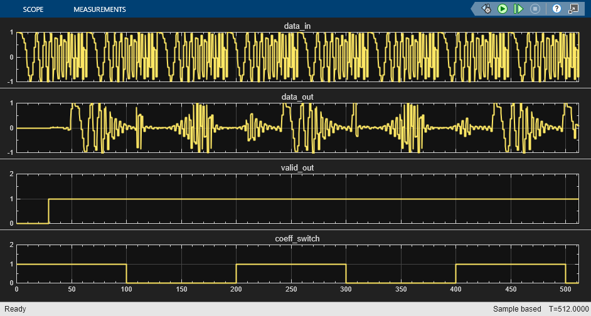Click inside the coeff_switch signal plot
591x316 pixels.
[297, 264]
